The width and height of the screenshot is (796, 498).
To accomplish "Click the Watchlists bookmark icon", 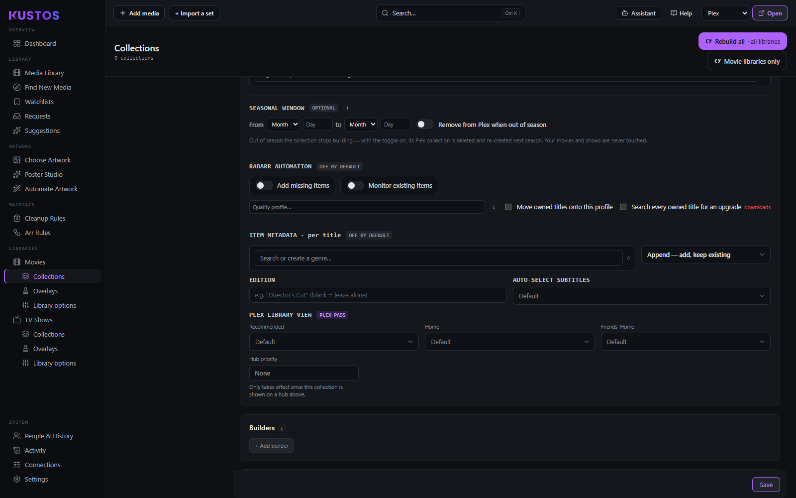I will coord(17,102).
